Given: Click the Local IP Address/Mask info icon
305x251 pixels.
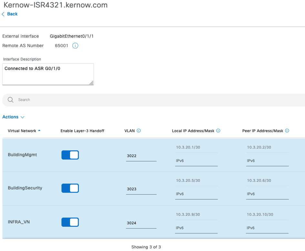Looking at the screenshot, I should point(218,131).
